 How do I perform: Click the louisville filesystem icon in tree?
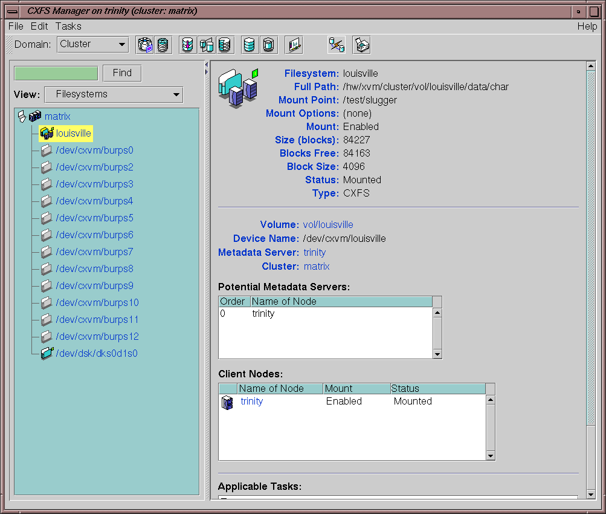(47, 133)
